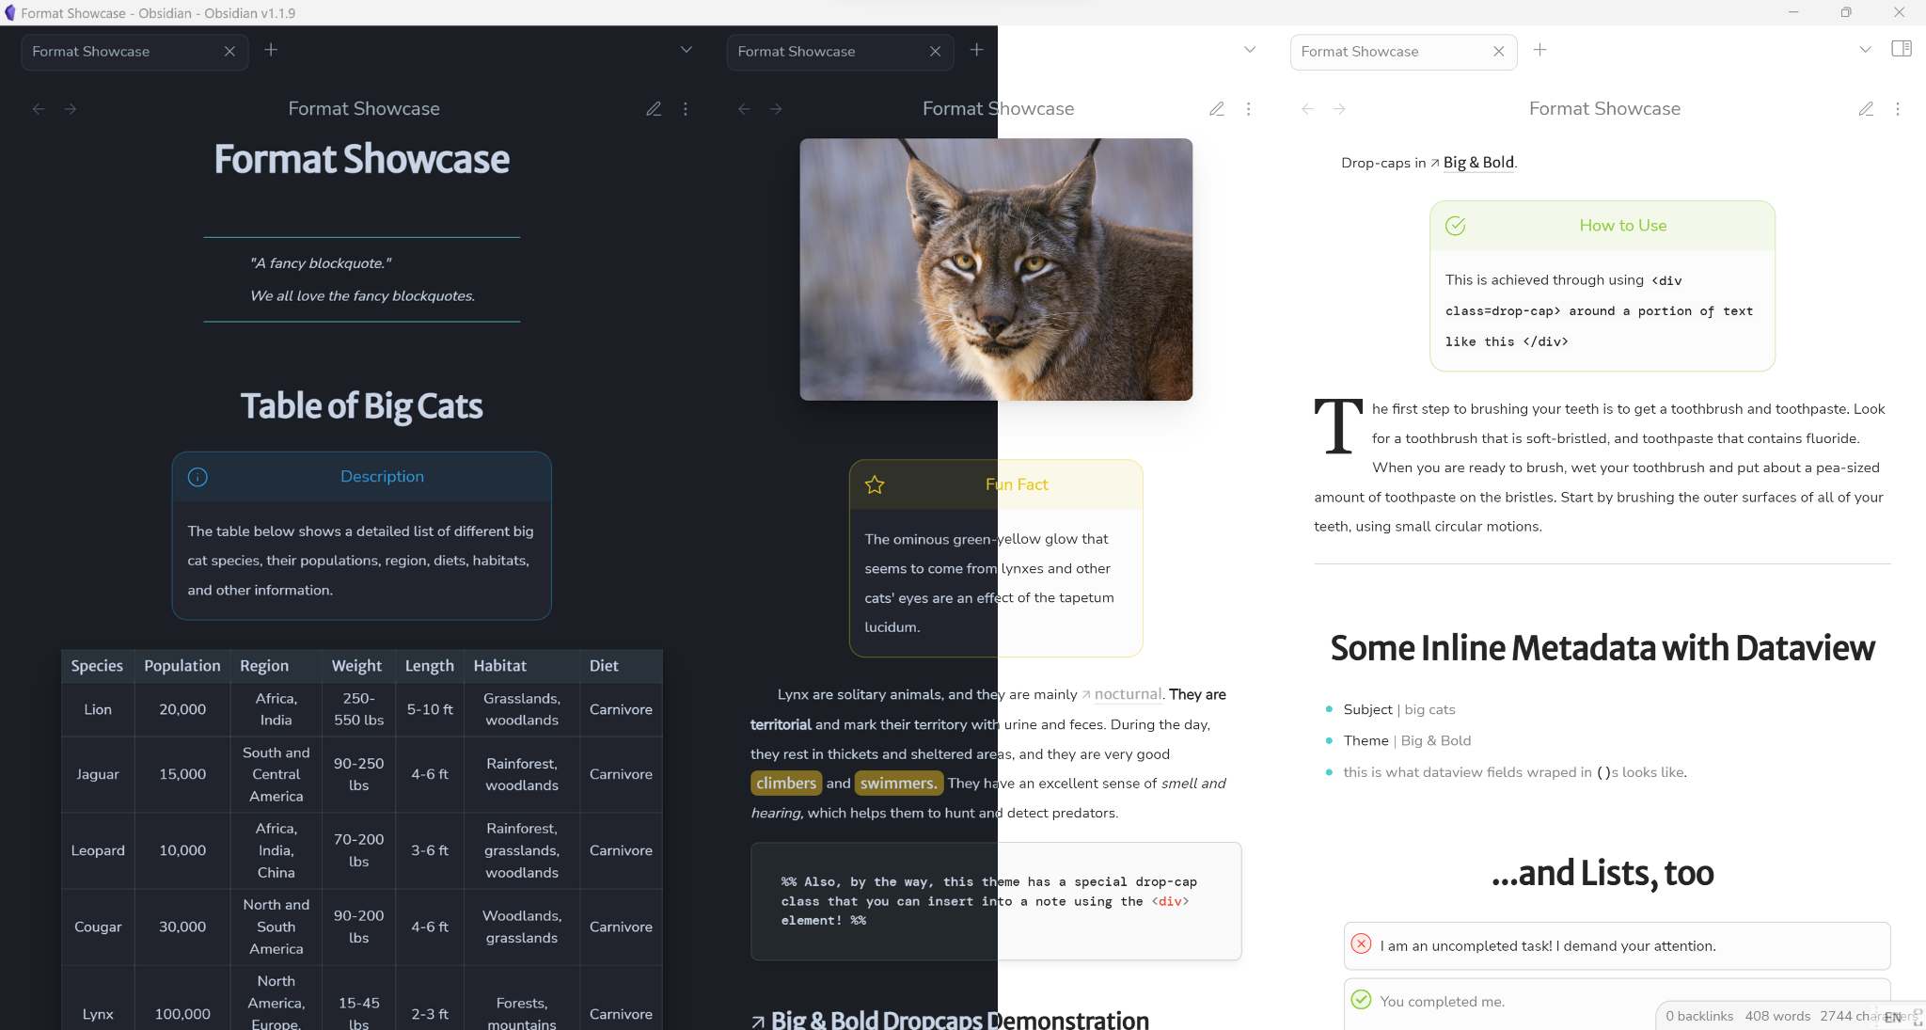Check the uncompleted task checkbox

pyautogui.click(x=1361, y=943)
